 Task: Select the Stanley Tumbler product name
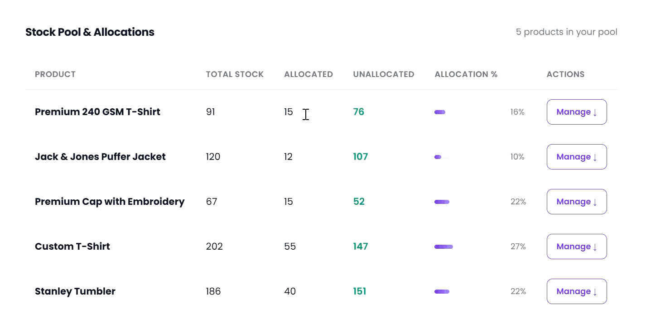[x=75, y=291]
